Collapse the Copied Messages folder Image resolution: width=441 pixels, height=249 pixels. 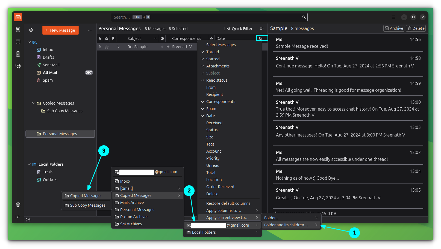click(34, 103)
